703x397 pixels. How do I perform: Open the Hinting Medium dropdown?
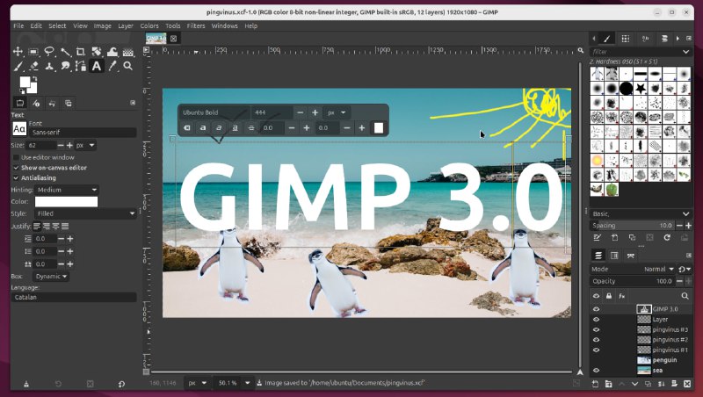click(x=67, y=190)
